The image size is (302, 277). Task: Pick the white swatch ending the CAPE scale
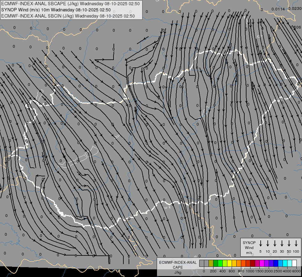tap(294, 263)
